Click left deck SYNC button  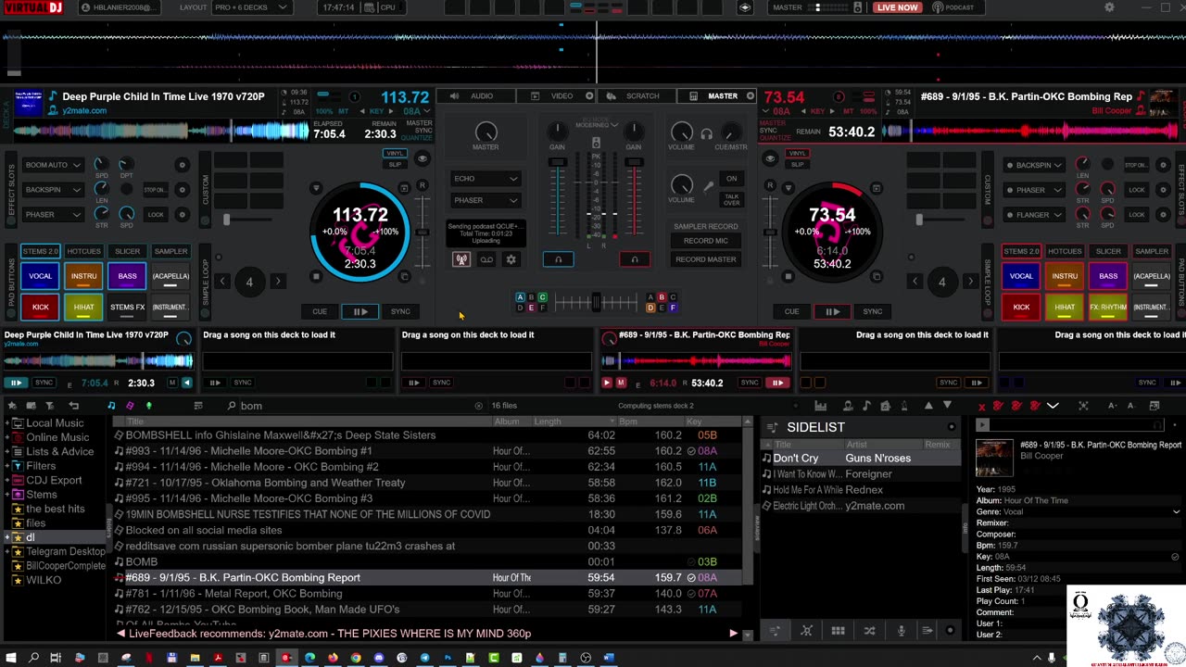[x=400, y=312]
